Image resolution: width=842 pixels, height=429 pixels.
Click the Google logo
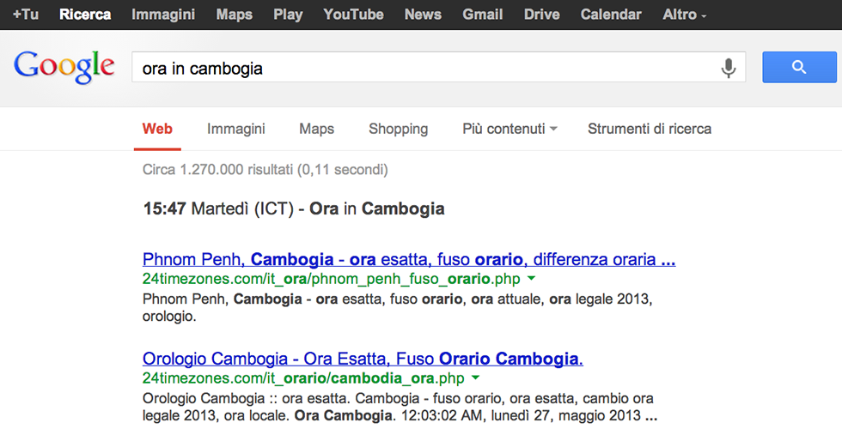64,68
